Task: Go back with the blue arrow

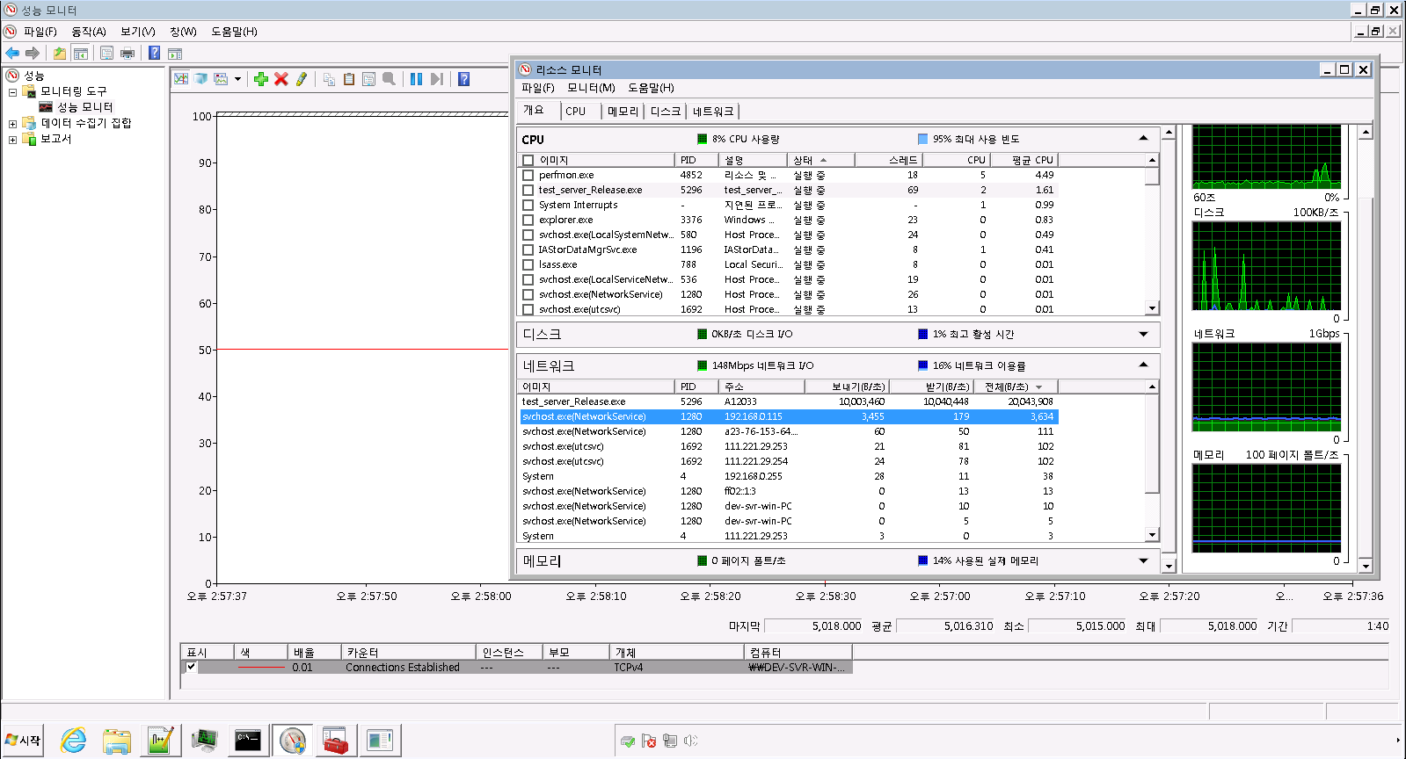Action: point(12,53)
